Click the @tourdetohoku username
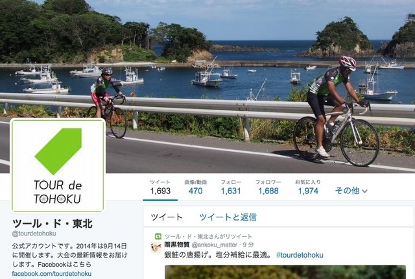This screenshot has height=279, width=415. (x=34, y=234)
